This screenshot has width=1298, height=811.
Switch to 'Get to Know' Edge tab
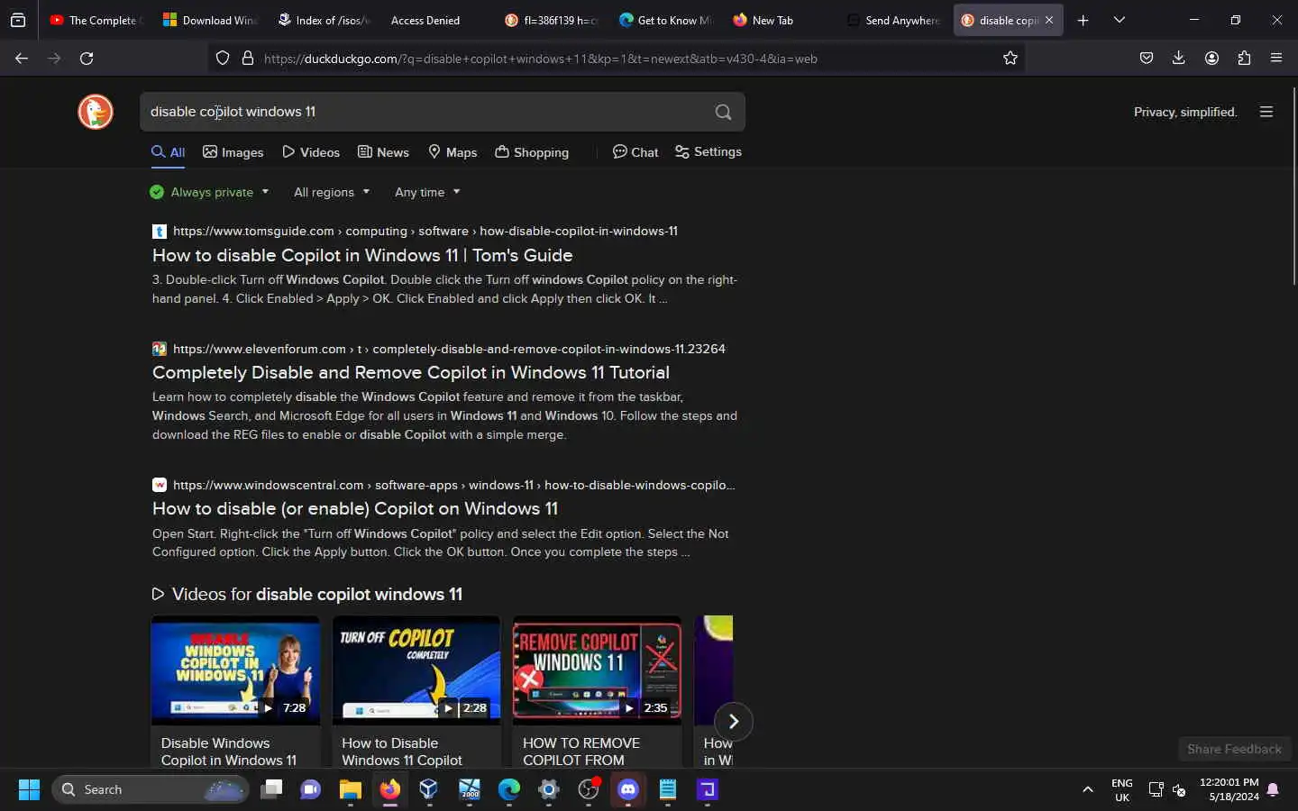665,20
